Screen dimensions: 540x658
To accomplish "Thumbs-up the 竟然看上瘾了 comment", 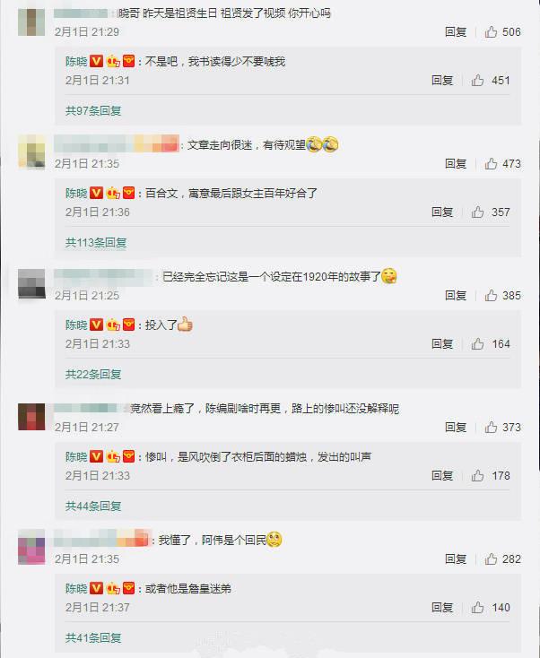I will tap(491, 428).
